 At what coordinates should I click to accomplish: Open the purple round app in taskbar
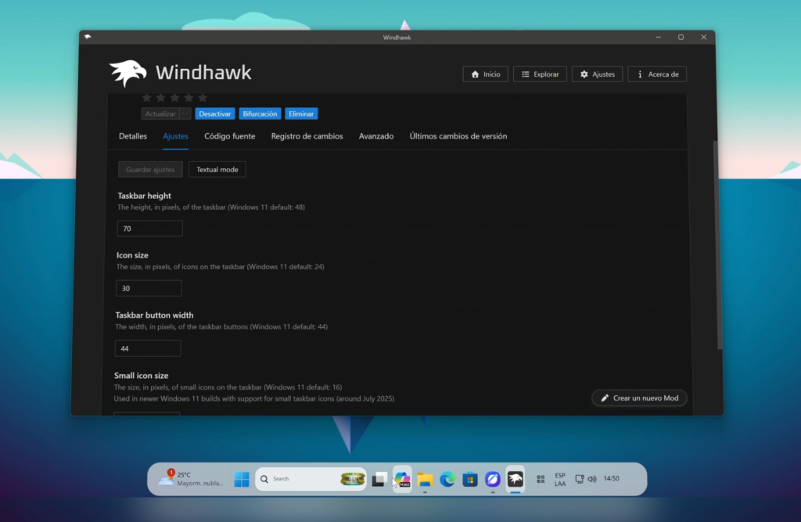(x=493, y=480)
